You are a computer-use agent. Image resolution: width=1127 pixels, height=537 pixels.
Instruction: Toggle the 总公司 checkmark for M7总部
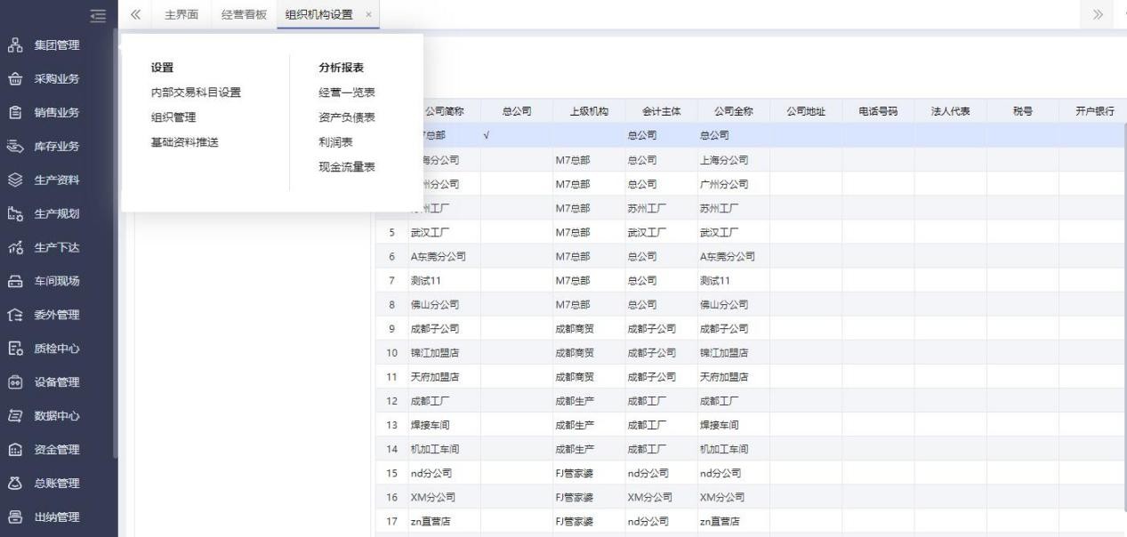tap(487, 135)
